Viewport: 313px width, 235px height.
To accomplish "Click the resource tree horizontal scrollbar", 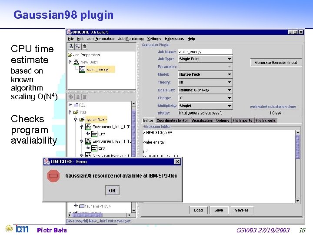I will (x=99, y=215).
